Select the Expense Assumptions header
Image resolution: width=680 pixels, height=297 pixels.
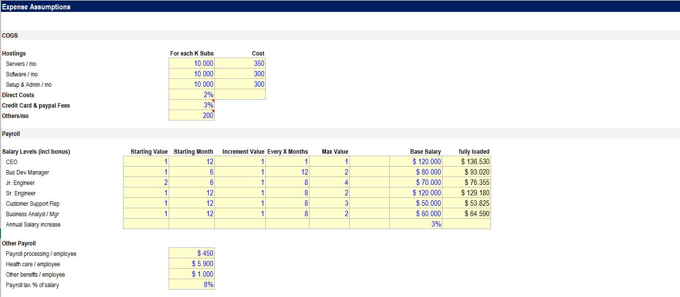tap(36, 7)
